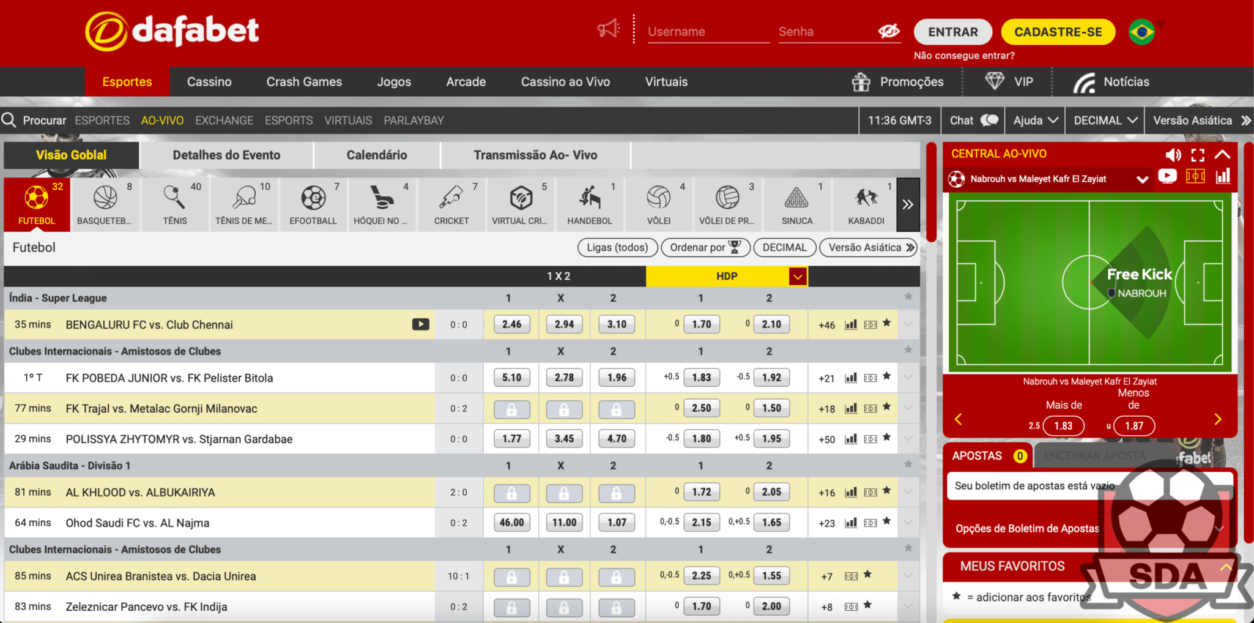Select the Efootball sport icon
The width and height of the screenshot is (1254, 623).
click(313, 204)
